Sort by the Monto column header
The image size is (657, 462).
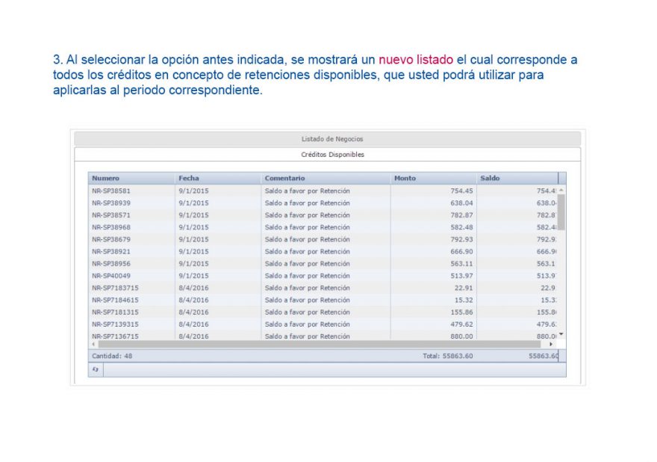point(433,179)
